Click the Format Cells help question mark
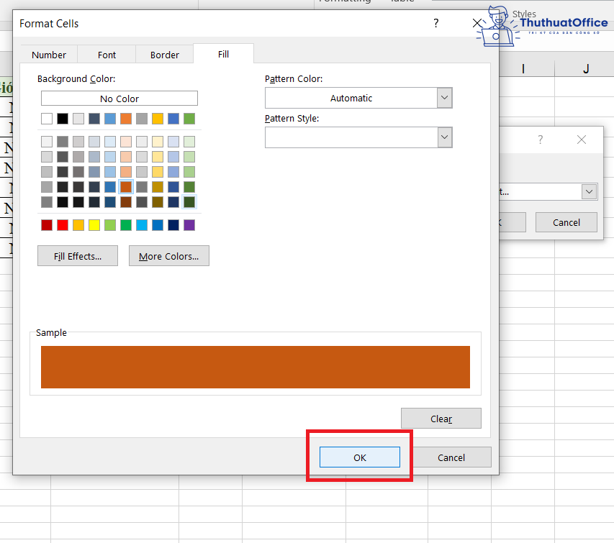Viewport: 614px width, 543px height. (435, 24)
